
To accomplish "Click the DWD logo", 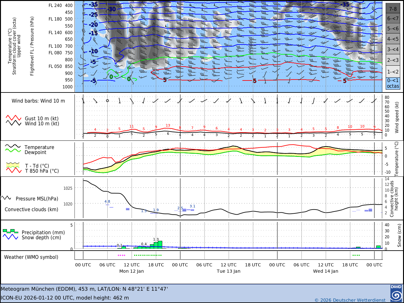I will tap(396, 293).
